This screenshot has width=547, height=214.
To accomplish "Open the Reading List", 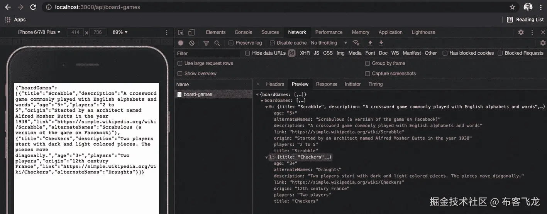I will point(525,20).
